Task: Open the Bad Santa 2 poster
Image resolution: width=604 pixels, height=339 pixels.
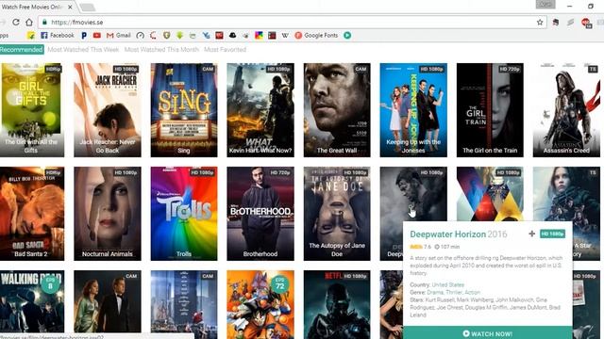Action: click(x=31, y=214)
